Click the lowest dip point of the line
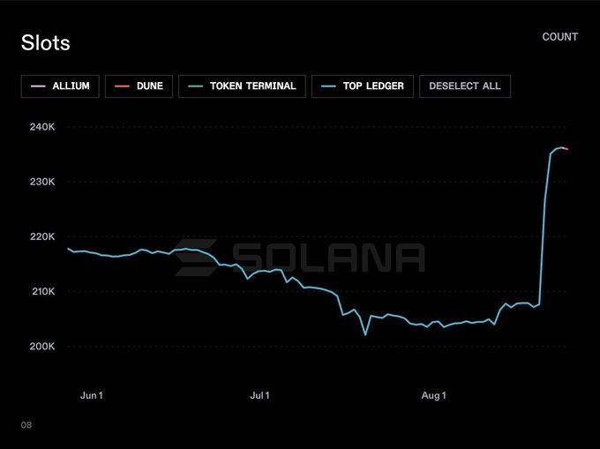The width and height of the screenshot is (600, 449). click(365, 335)
